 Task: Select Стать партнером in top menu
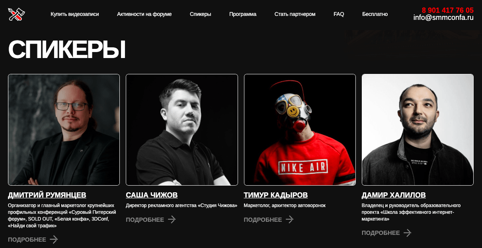pyautogui.click(x=295, y=14)
